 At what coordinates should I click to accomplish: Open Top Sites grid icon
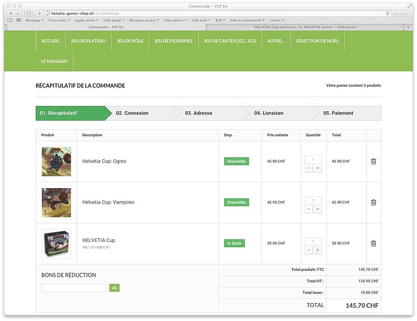coord(19,20)
